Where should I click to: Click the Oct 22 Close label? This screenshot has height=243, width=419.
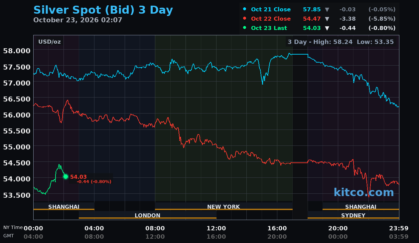point(271,19)
